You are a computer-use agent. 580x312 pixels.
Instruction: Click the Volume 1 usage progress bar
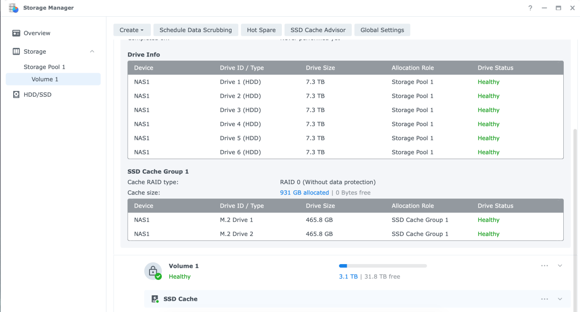382,266
